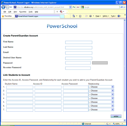This screenshot has width=127, height=126.
Task: Click Access ID field in row 1
Action: click(x=48, y=87)
